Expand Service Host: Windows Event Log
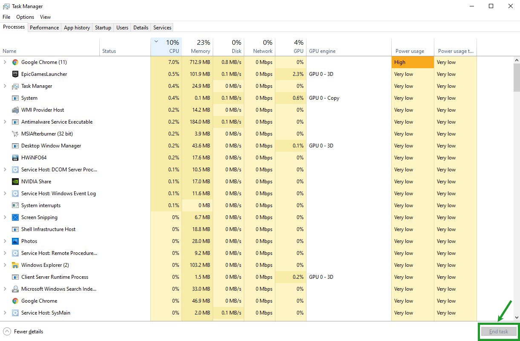Viewport: 520px width, 341px height. click(x=5, y=194)
